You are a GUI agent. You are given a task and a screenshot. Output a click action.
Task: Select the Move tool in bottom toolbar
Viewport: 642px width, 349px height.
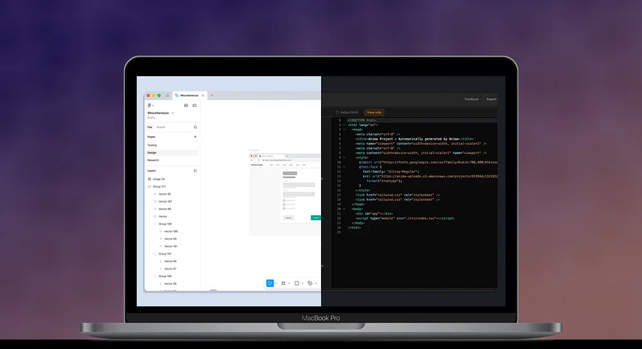[x=270, y=283]
